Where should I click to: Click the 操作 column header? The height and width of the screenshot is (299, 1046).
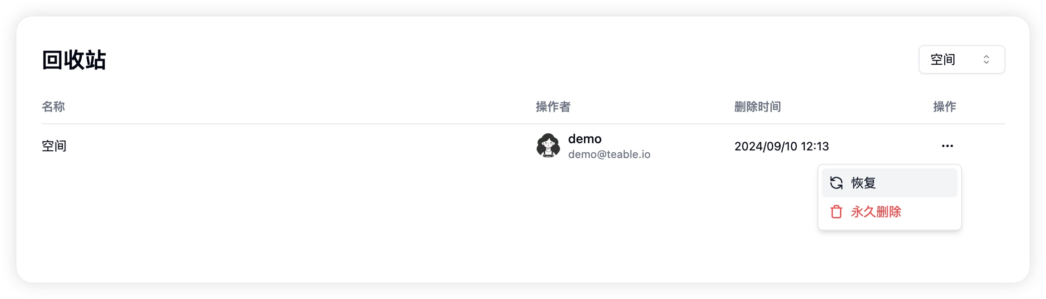(944, 107)
